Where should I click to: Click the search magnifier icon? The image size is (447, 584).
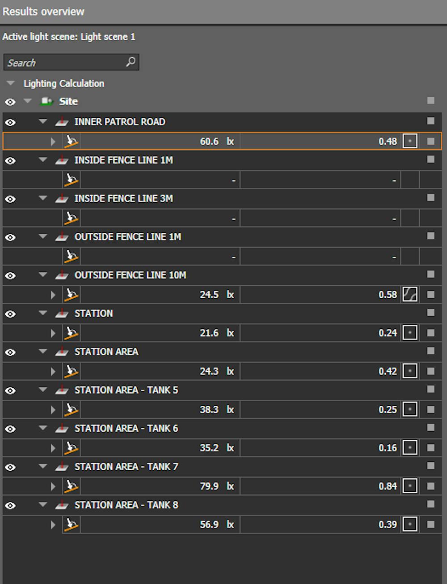pyautogui.click(x=131, y=62)
